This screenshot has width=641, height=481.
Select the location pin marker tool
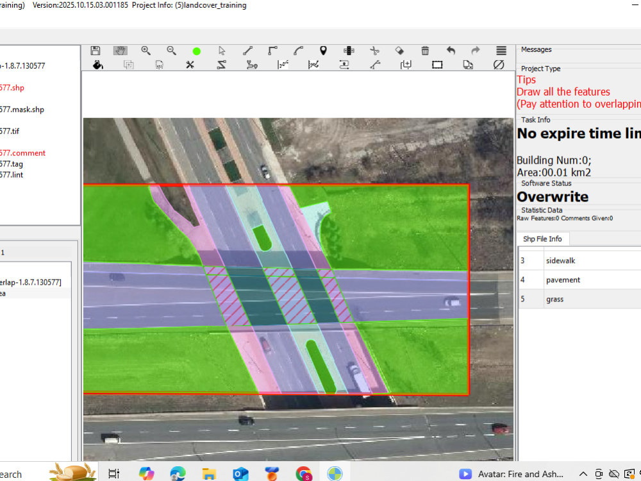(x=323, y=50)
